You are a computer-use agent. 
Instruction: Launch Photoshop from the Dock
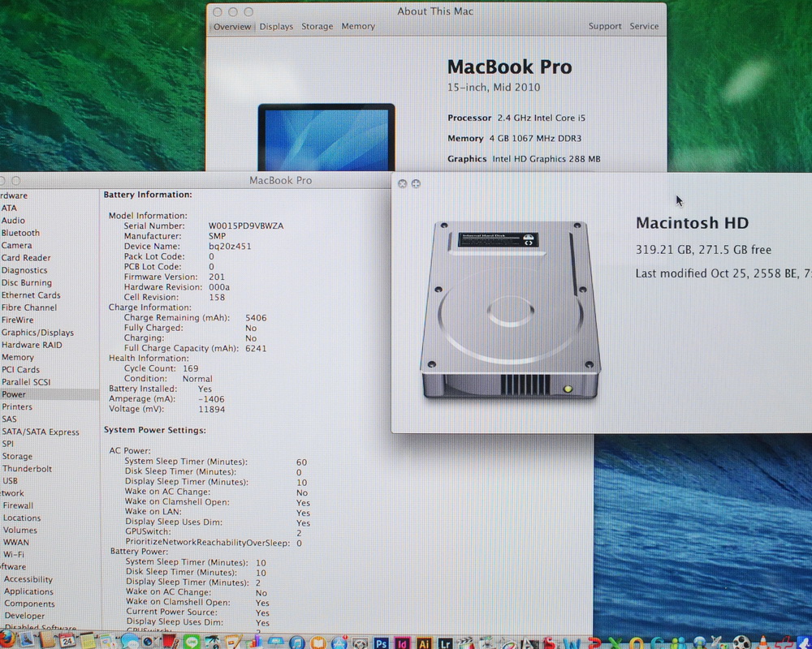381,643
